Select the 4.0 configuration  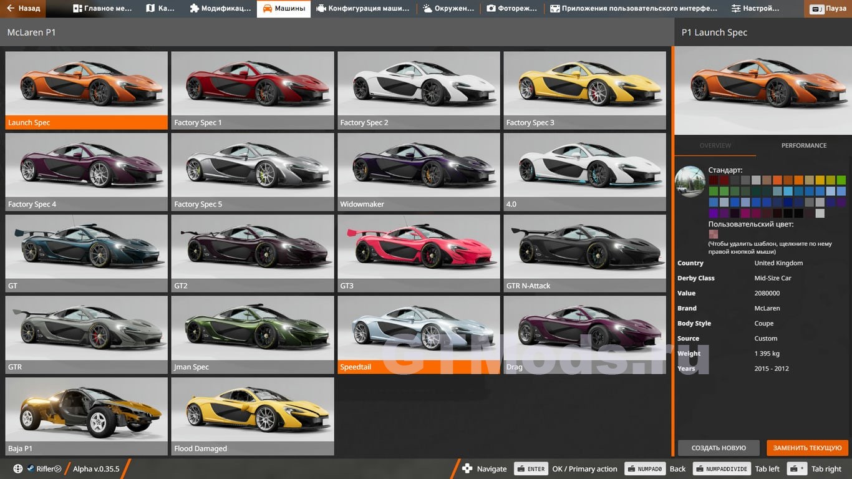point(584,172)
